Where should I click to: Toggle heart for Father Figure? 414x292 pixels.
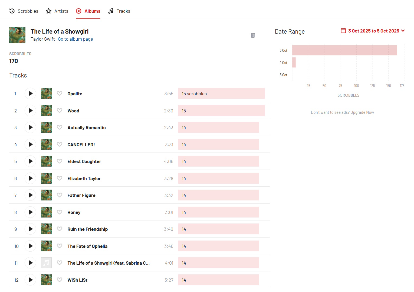[60, 195]
